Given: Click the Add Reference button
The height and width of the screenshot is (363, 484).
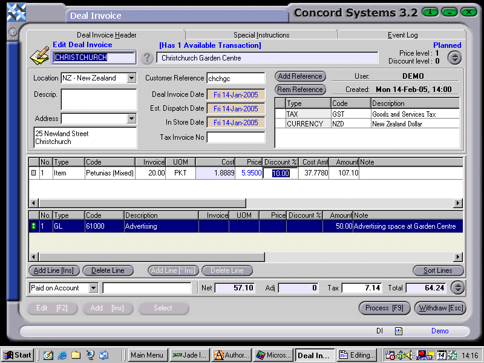Looking at the screenshot, I should [x=299, y=76].
